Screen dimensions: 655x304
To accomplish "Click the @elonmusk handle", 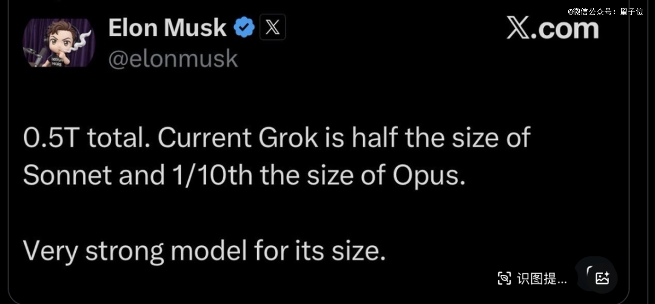I will coord(173,59).
